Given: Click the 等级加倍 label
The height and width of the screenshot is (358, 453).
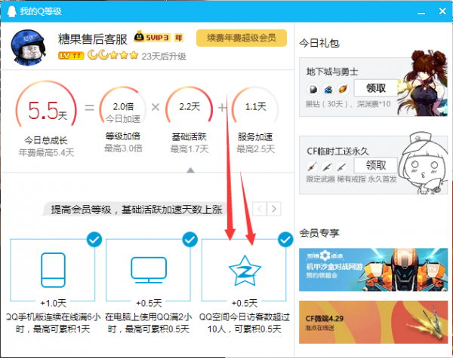Looking at the screenshot, I should [123, 136].
